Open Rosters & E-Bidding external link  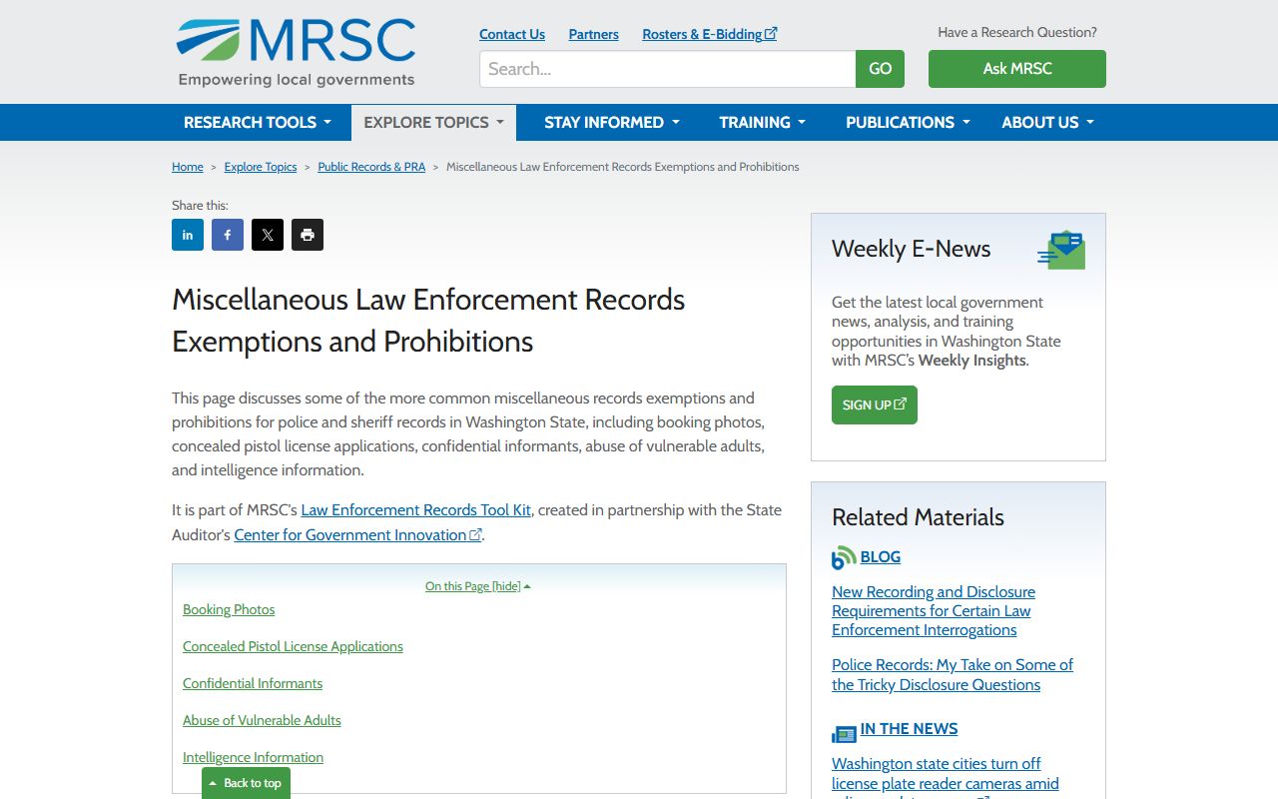[710, 34]
